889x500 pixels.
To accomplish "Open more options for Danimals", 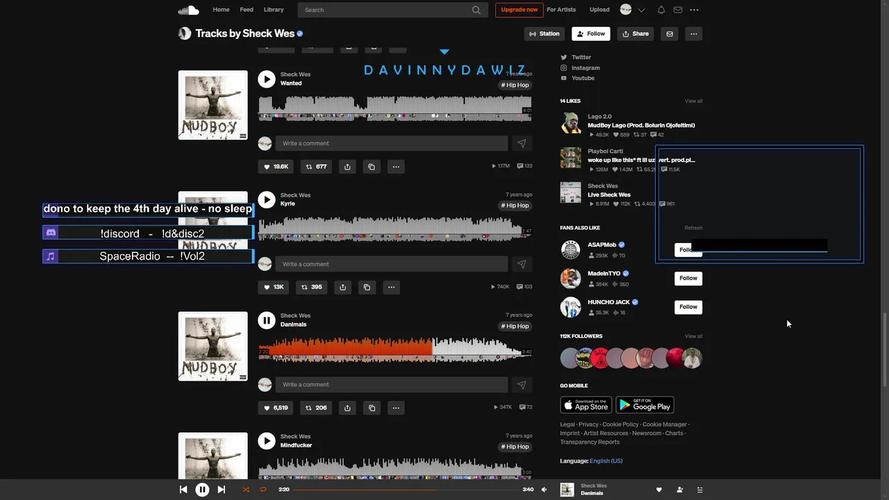I will pyautogui.click(x=396, y=408).
